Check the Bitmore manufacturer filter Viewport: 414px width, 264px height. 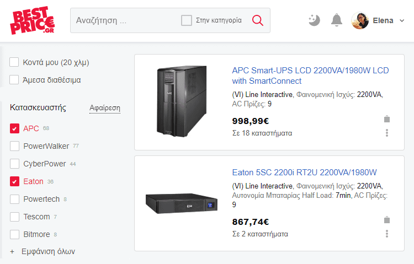[x=14, y=234]
